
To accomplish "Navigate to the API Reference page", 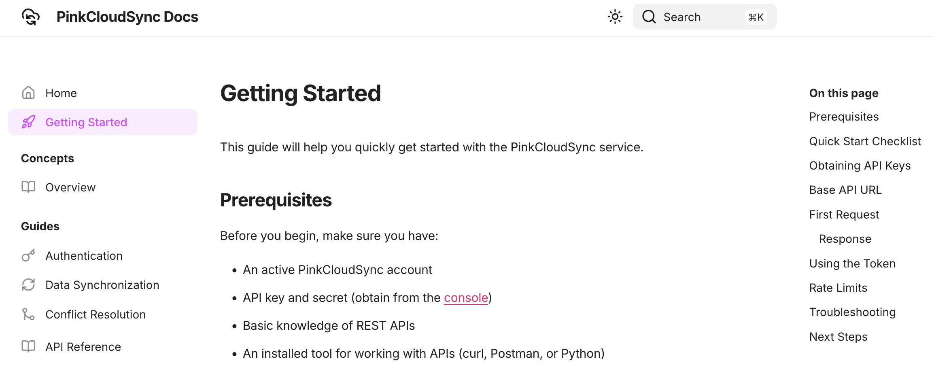I will click(x=83, y=346).
